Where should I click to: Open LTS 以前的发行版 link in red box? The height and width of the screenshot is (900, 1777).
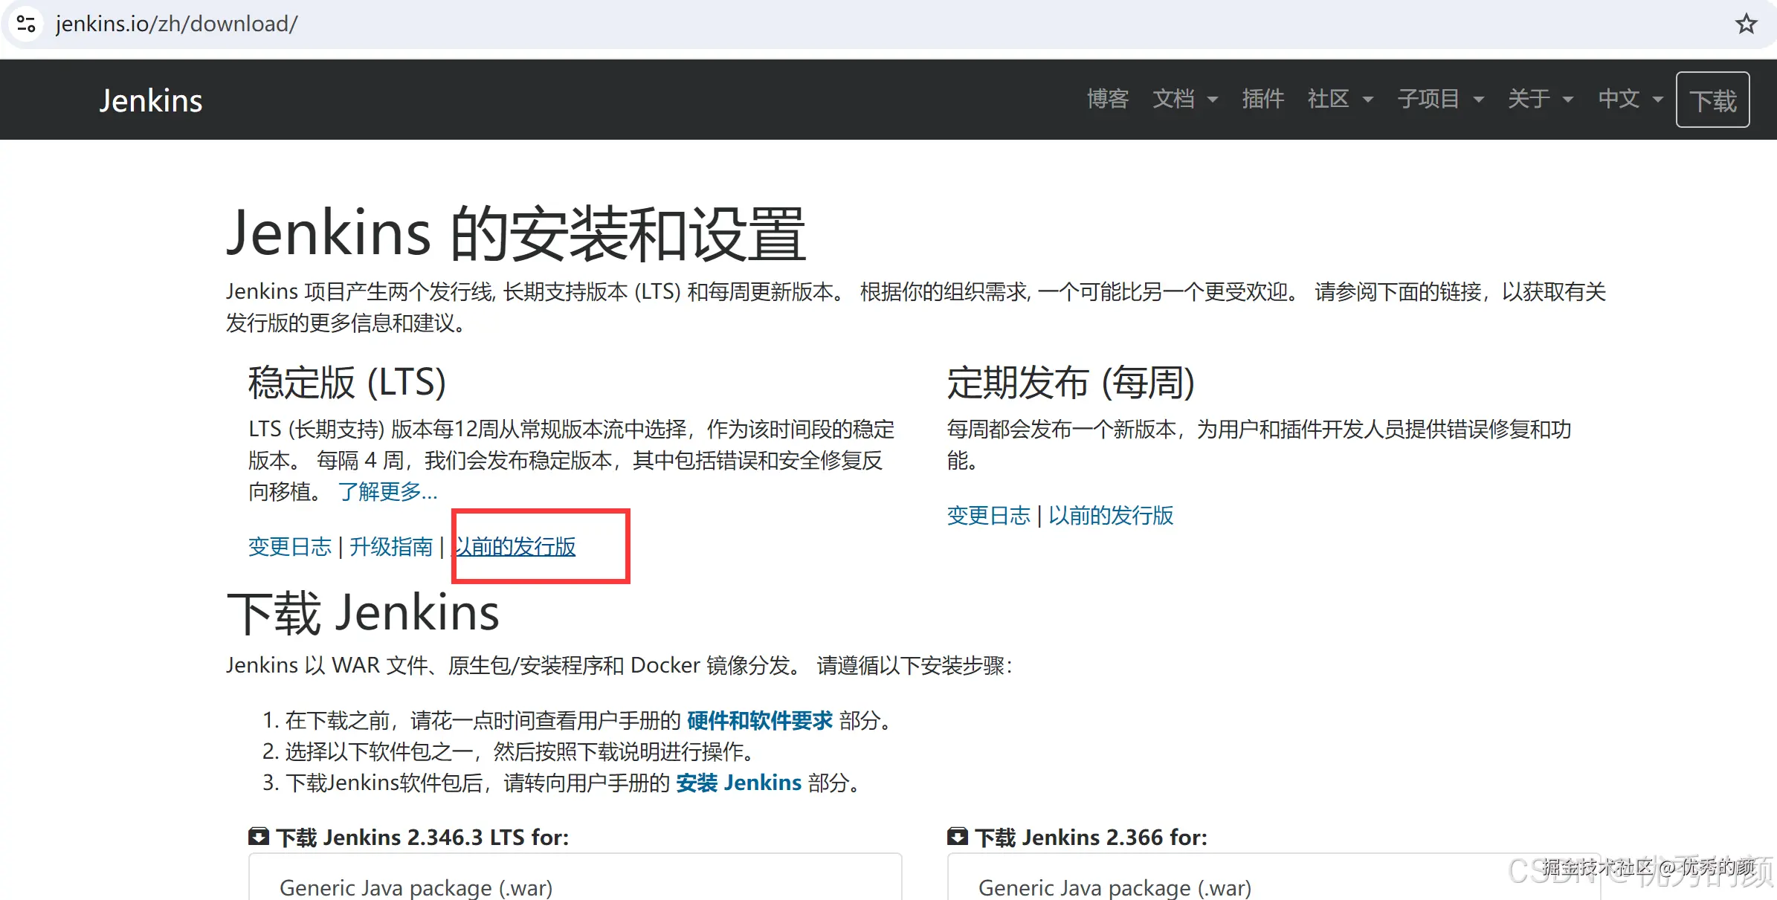coord(515,547)
